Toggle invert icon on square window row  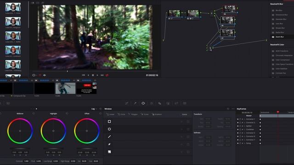181,122
